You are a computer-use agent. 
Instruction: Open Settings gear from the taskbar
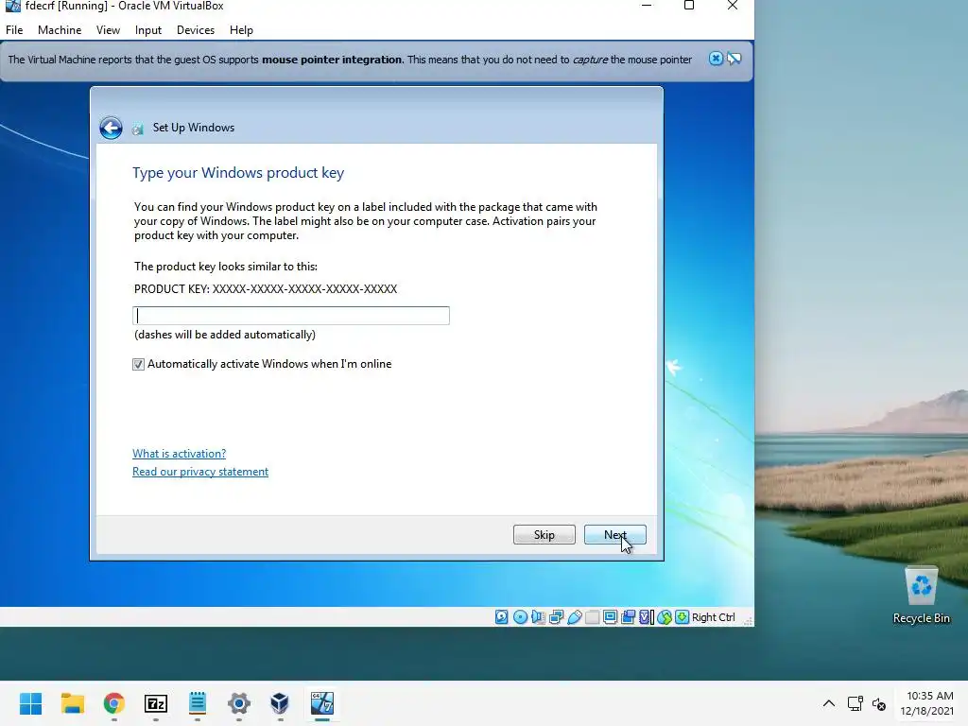[x=239, y=703]
